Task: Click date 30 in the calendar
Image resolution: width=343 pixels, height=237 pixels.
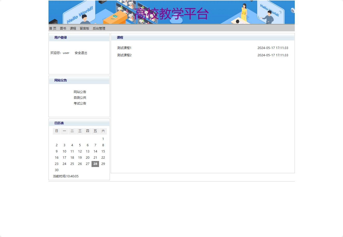Action: (57, 170)
